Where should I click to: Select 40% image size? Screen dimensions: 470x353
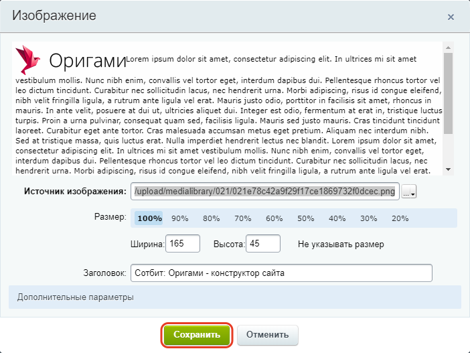click(x=337, y=218)
